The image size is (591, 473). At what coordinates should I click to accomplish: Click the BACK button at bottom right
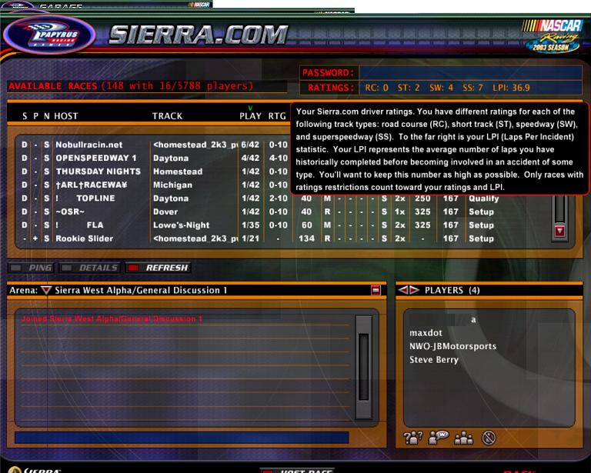[x=519, y=471]
